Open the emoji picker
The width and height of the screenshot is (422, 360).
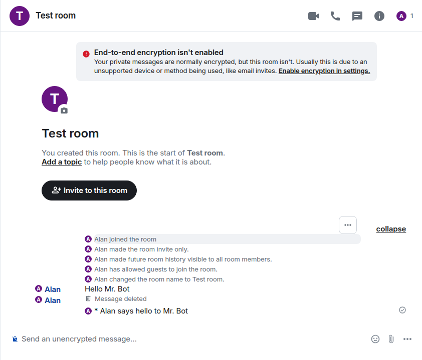[x=375, y=339]
